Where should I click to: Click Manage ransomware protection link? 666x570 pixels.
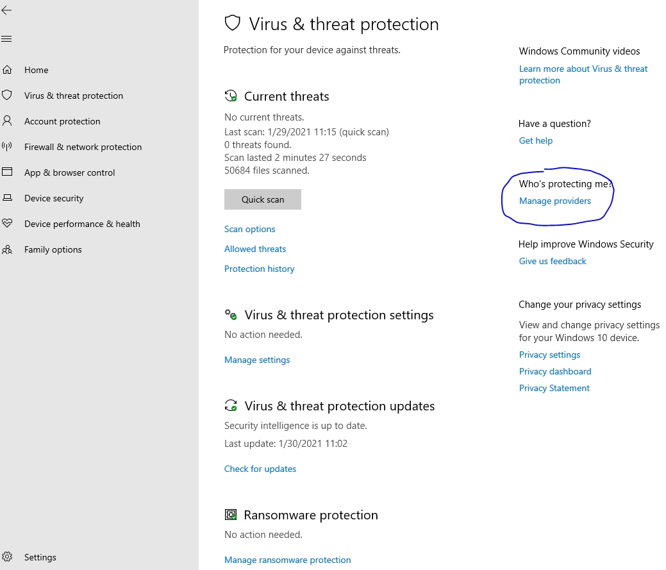(x=288, y=560)
